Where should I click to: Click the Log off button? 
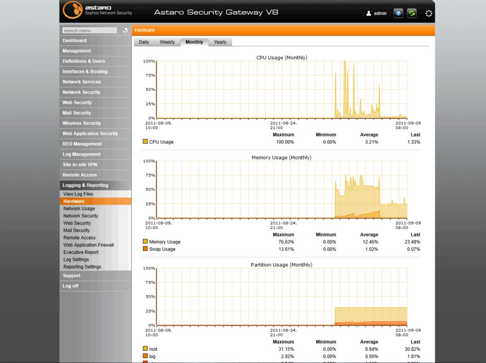pyautogui.click(x=71, y=286)
